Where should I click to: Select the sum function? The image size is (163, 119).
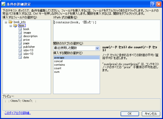pos(77,72)
